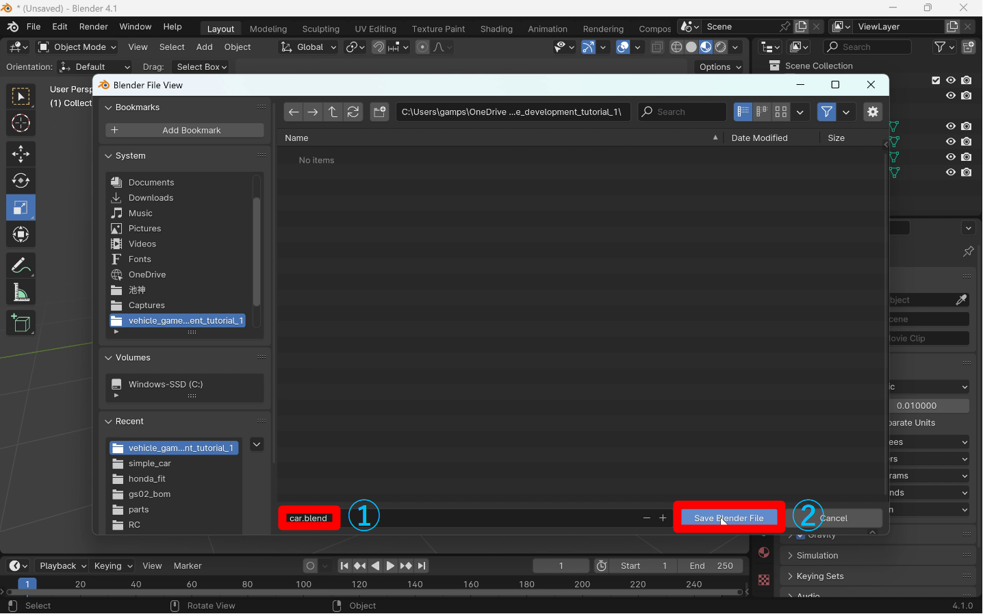Viewport: 983px width, 614px height.
Task: Toggle the snapping magnet icon
Action: click(x=379, y=47)
